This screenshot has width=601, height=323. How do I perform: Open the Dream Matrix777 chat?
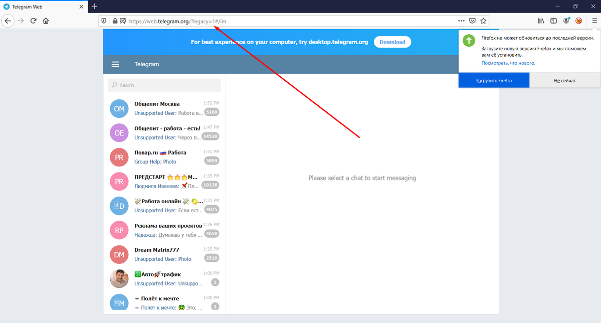click(164, 255)
